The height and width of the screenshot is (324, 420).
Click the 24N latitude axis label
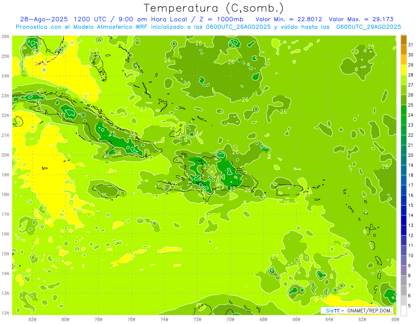[x=5, y=76]
